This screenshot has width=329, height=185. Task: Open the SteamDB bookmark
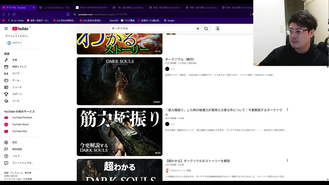pyautogui.click(x=112, y=21)
